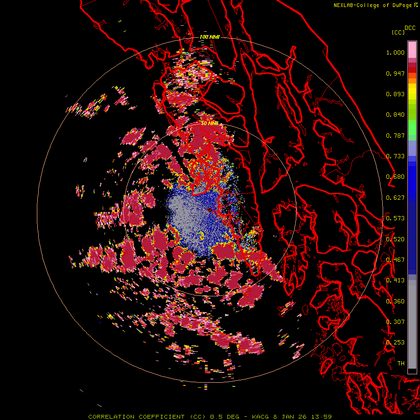The image size is (420, 420).
Task: Click the TH label on the legend
Action: click(x=401, y=364)
